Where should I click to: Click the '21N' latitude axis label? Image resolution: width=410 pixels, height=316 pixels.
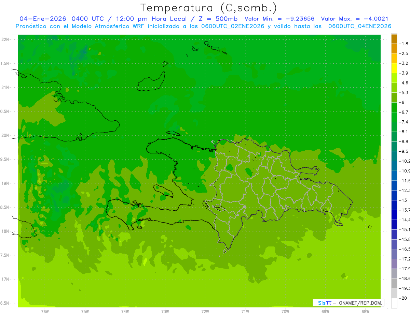point(5,87)
